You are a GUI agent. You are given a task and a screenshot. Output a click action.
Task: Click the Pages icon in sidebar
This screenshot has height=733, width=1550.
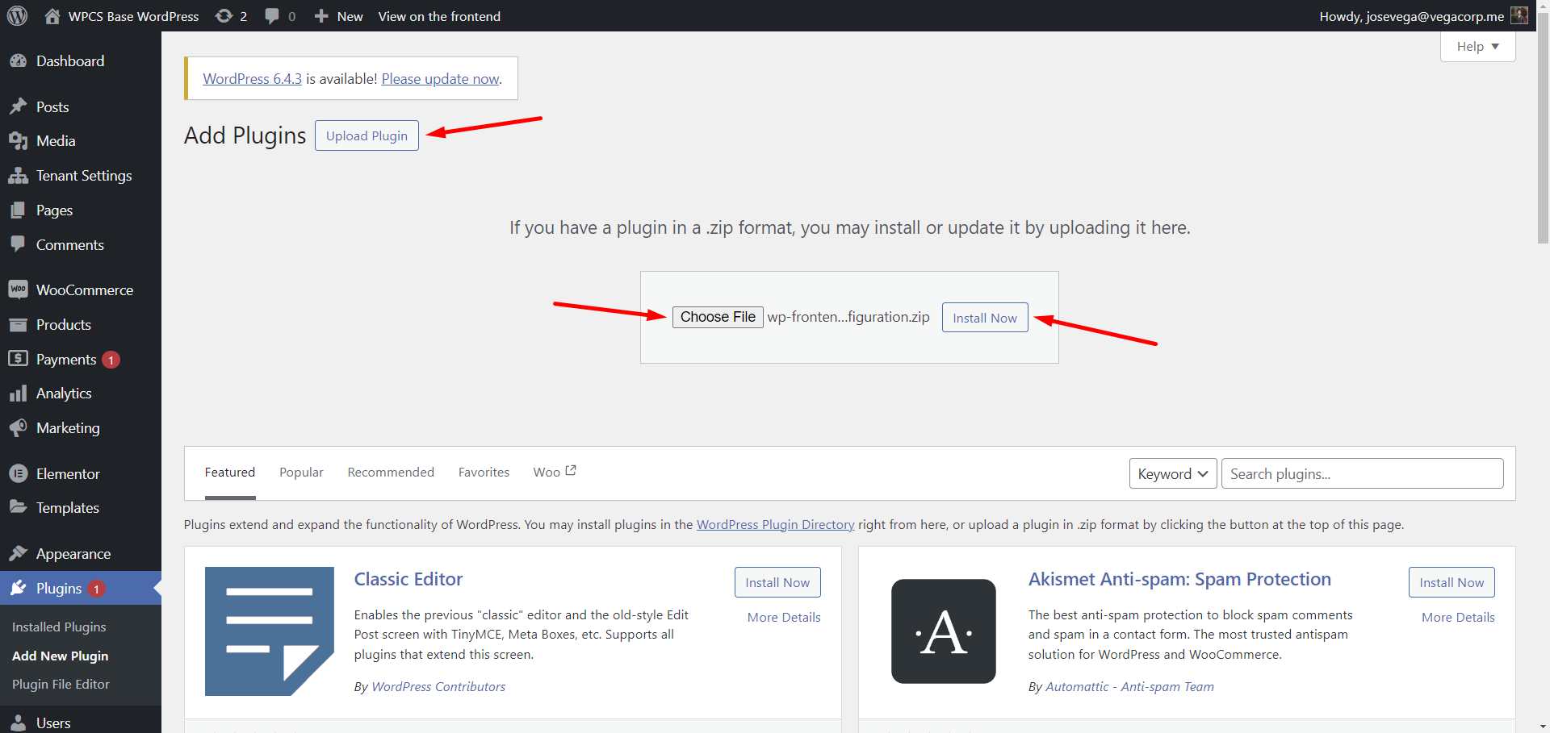pyautogui.click(x=18, y=210)
